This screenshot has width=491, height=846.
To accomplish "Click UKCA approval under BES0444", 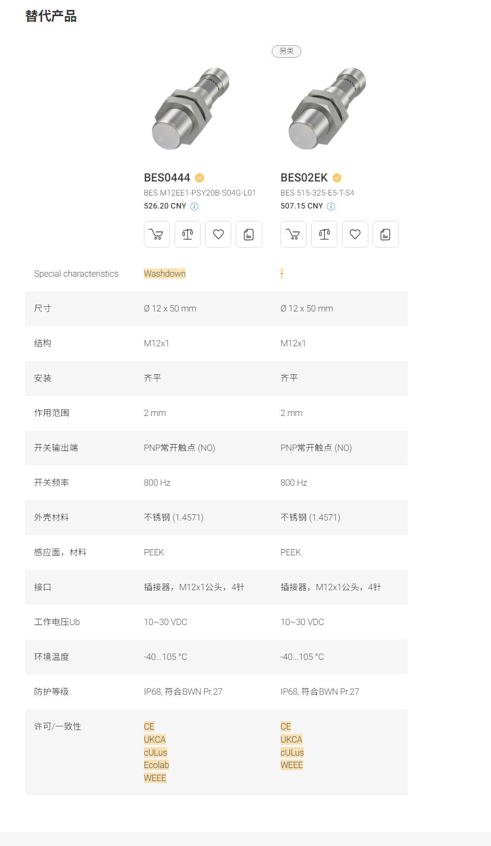I will [x=155, y=739].
